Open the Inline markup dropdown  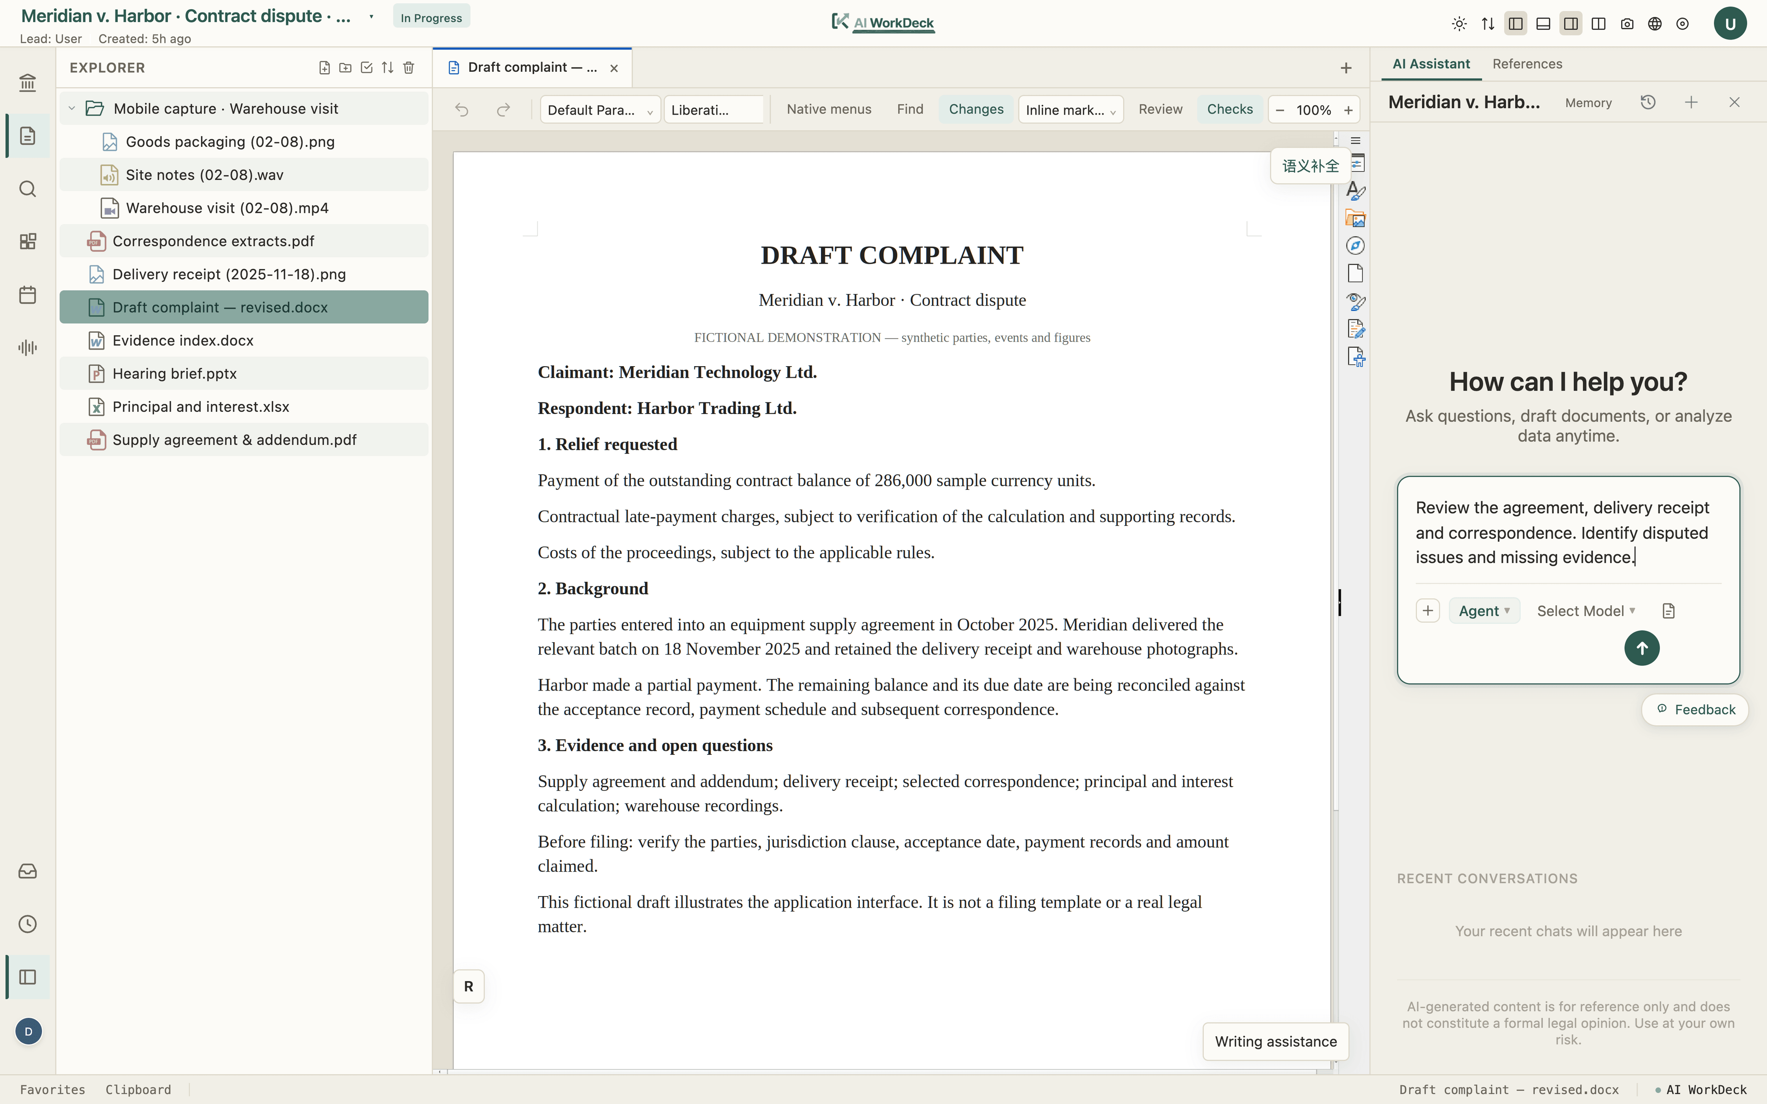pyautogui.click(x=1070, y=109)
